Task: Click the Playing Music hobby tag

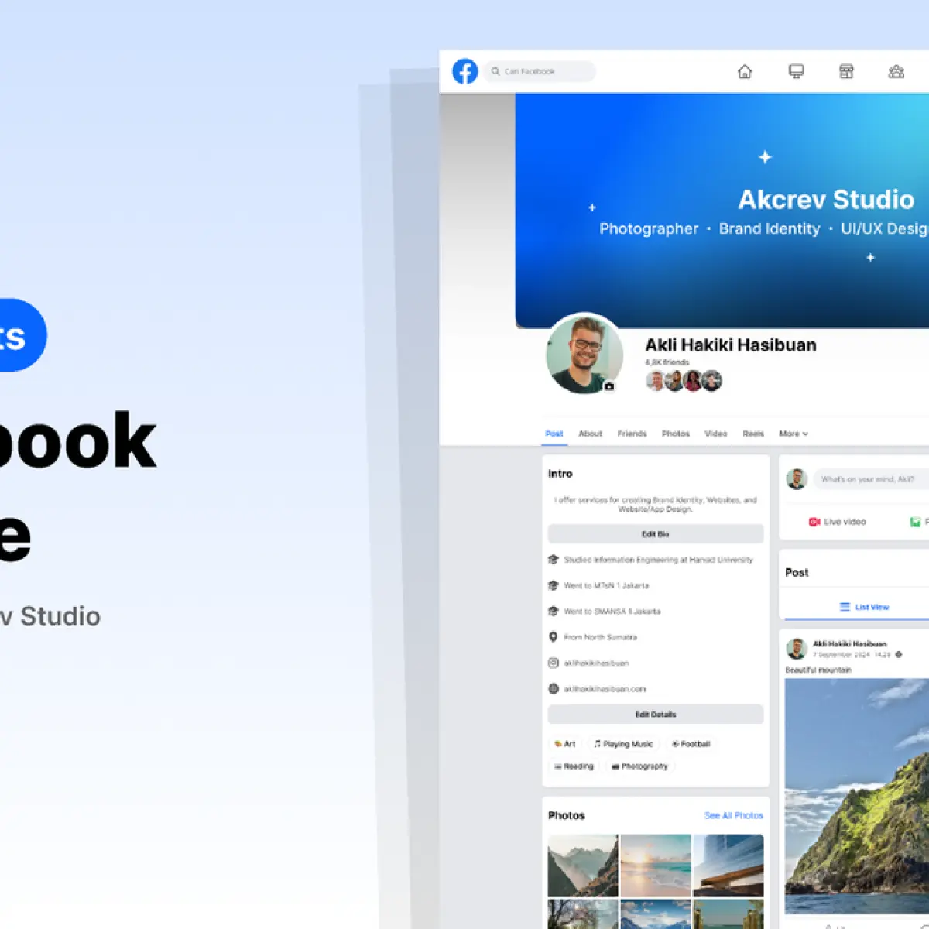Action: click(x=623, y=744)
